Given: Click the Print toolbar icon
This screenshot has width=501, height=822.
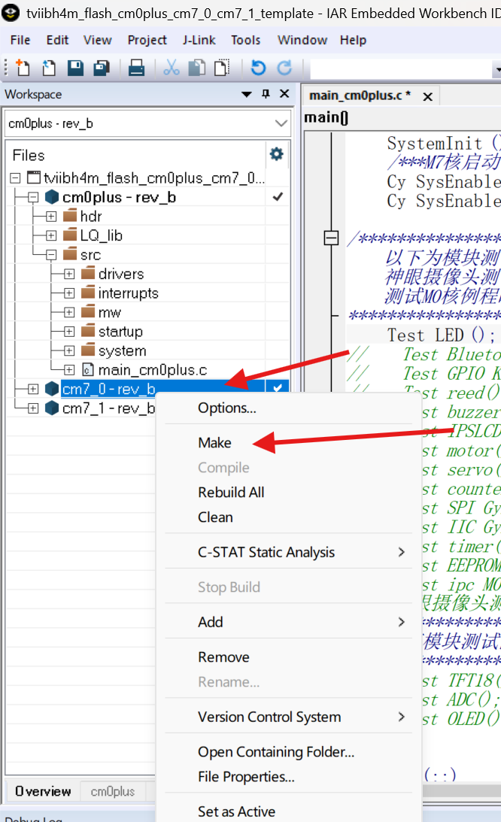Looking at the screenshot, I should [x=136, y=68].
